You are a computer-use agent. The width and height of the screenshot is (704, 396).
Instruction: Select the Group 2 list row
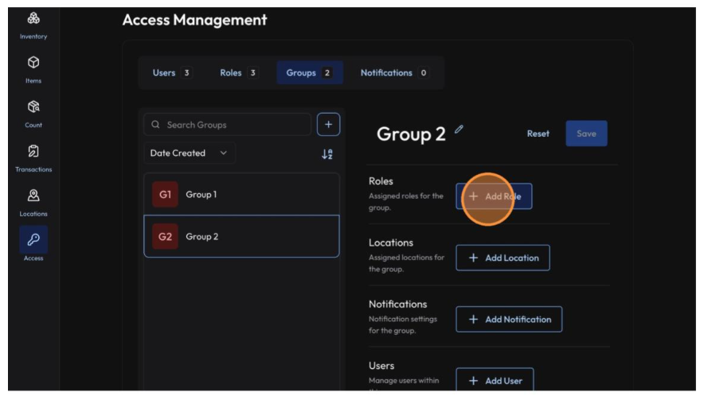pyautogui.click(x=241, y=236)
